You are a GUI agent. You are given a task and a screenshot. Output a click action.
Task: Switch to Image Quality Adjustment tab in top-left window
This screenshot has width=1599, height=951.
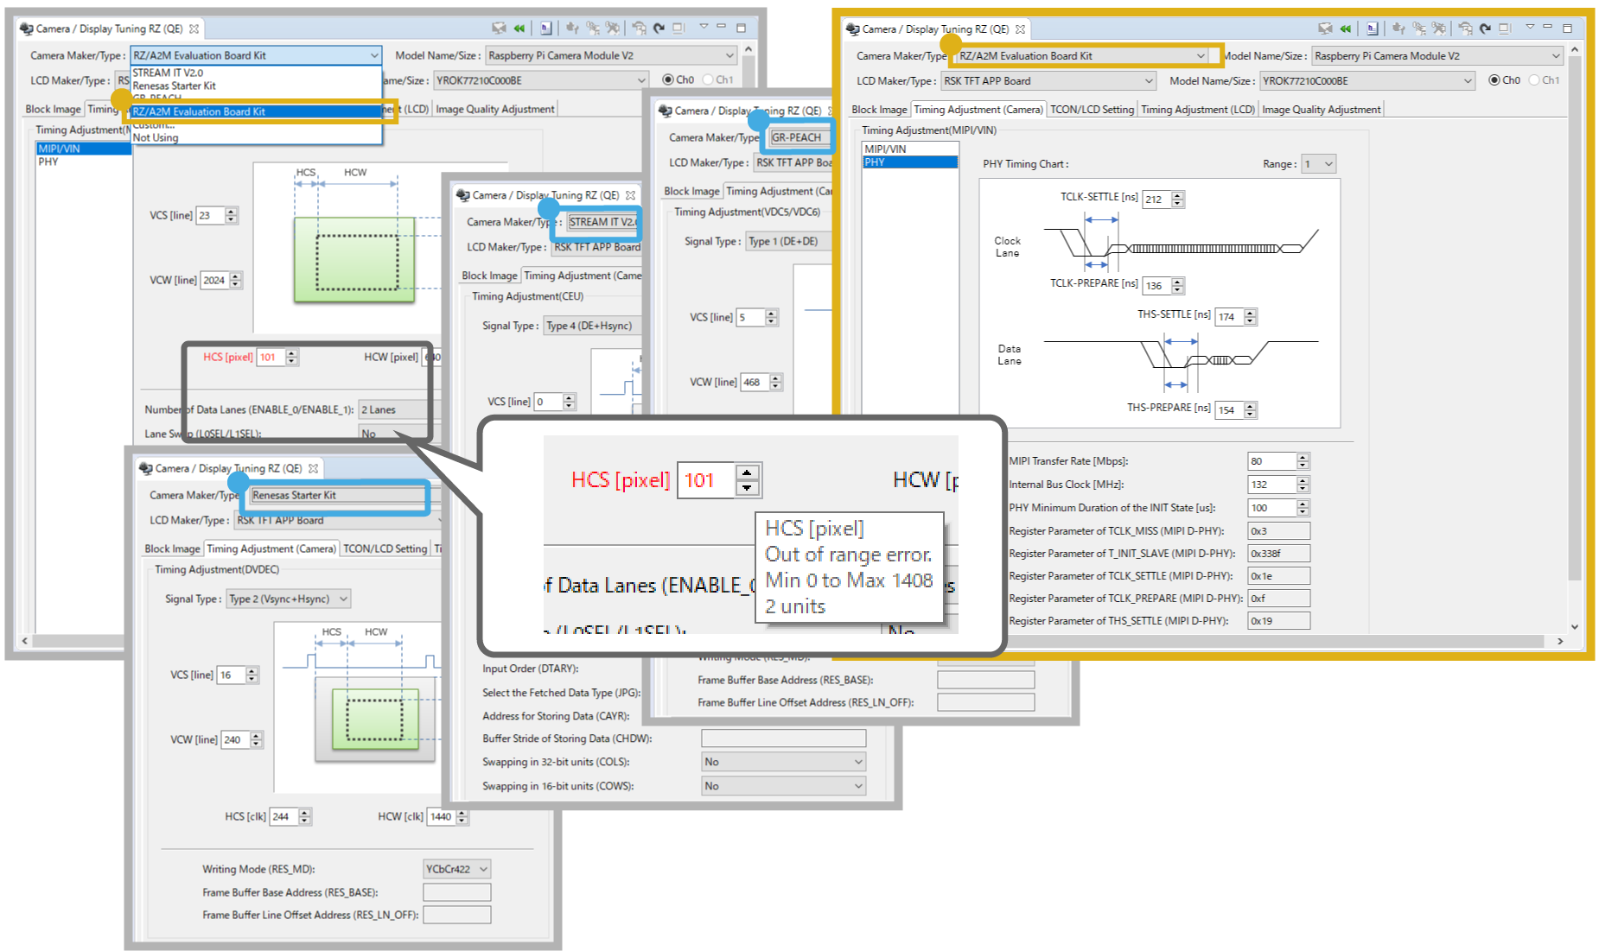tap(494, 109)
